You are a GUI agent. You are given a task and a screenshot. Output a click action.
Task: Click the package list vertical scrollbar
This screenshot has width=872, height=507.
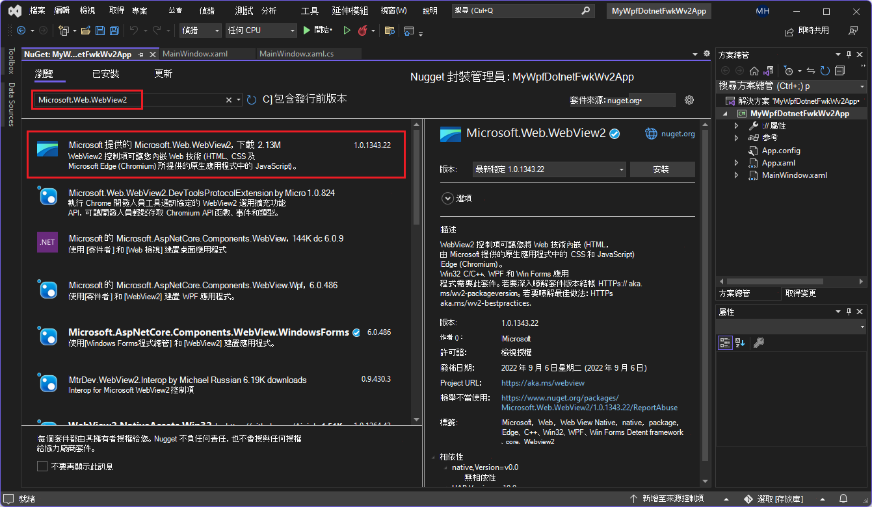[417, 271]
